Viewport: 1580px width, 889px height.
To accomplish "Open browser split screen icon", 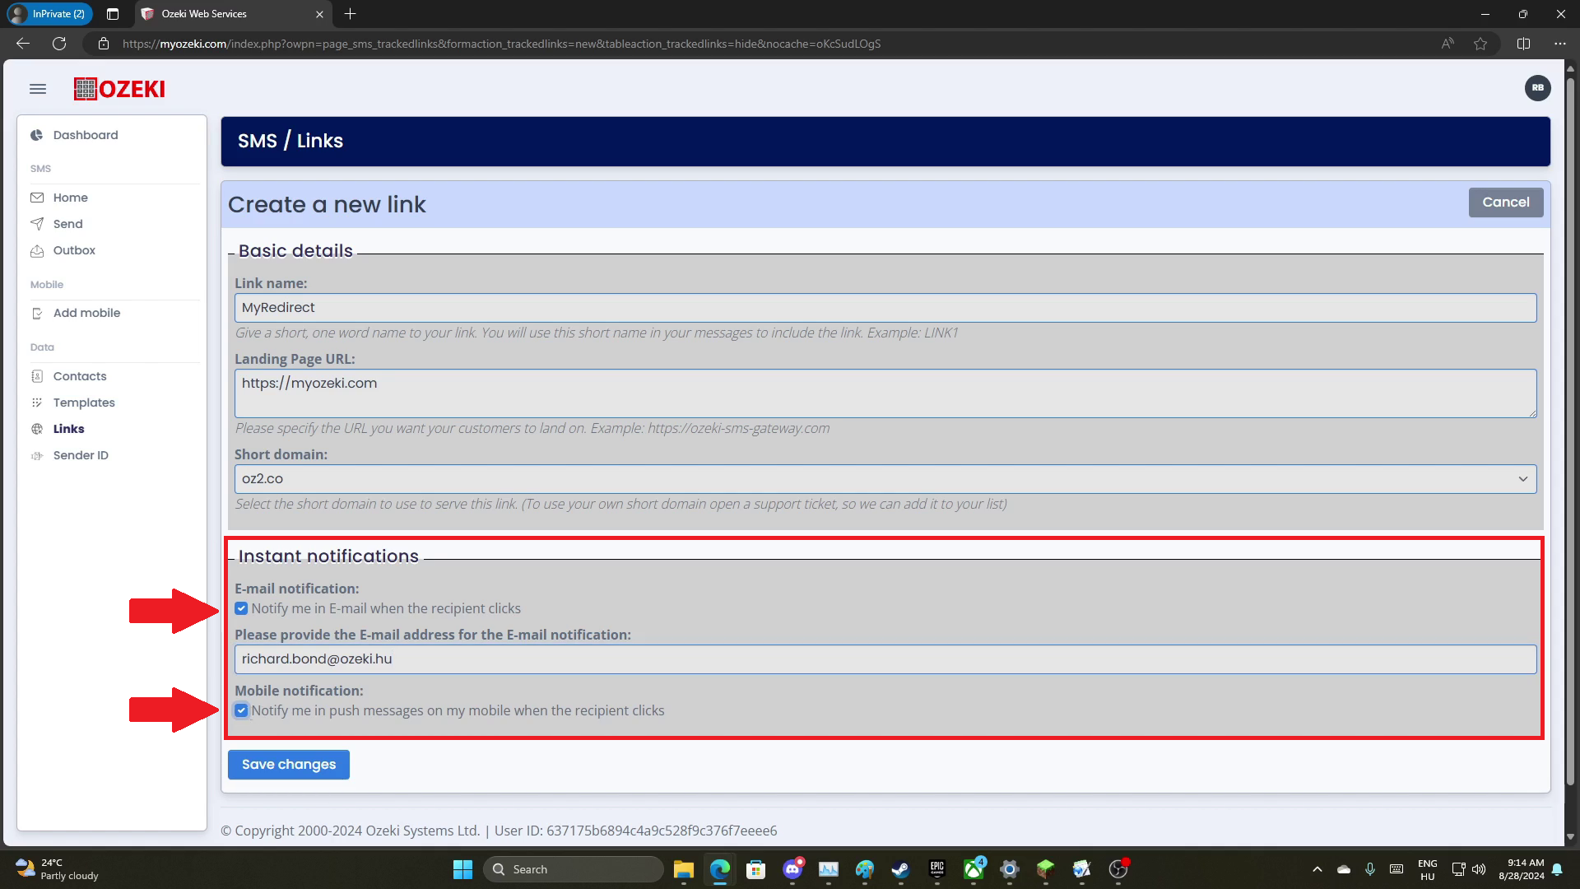I will (x=1523, y=44).
